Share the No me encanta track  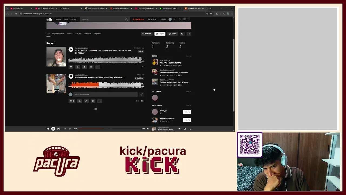tap(86, 101)
